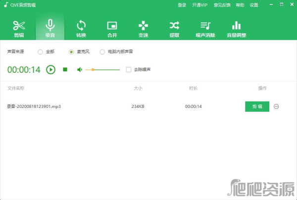The image size is (297, 200).
Task: Open the 帮助 help menu
Action: tap(240, 5)
